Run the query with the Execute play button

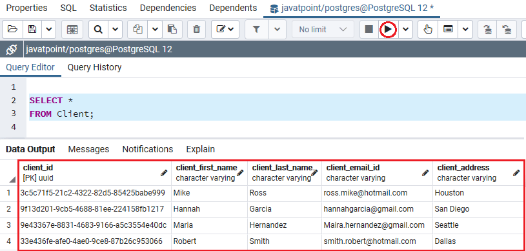(388, 30)
